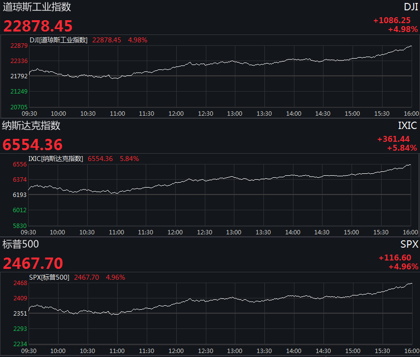Click the IXIC[纳斯达克指数] chart legend label

56,159
